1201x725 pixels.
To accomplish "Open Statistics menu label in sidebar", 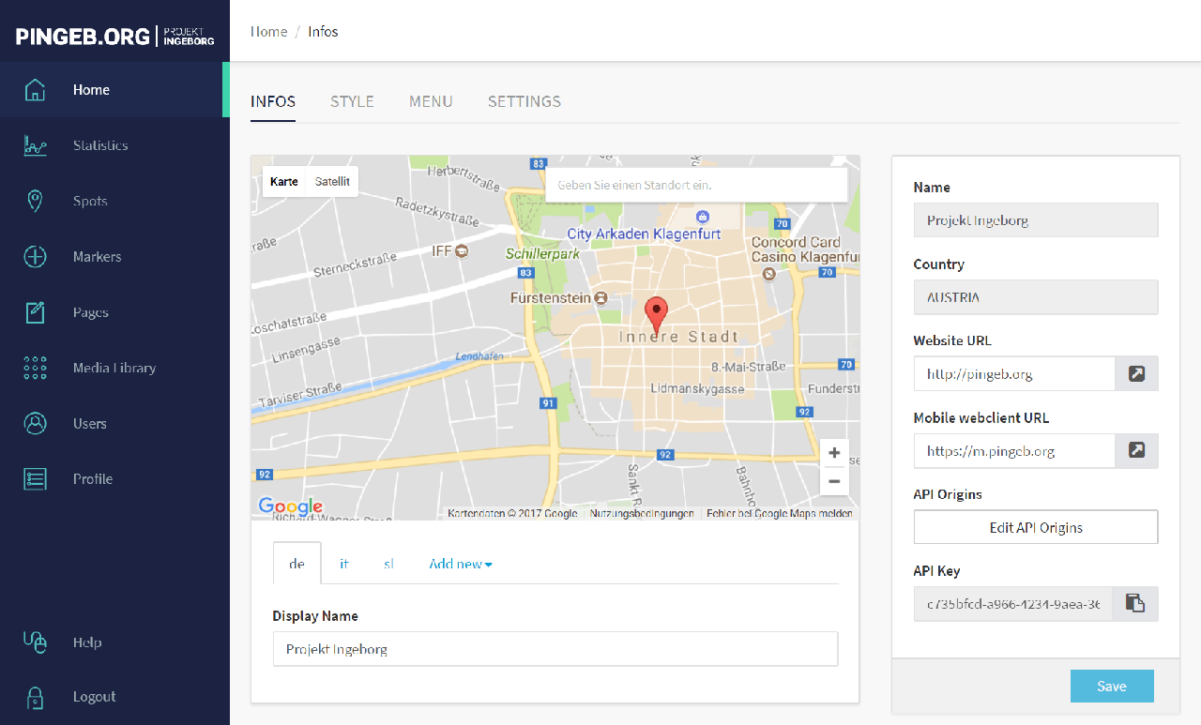I will 100,145.
